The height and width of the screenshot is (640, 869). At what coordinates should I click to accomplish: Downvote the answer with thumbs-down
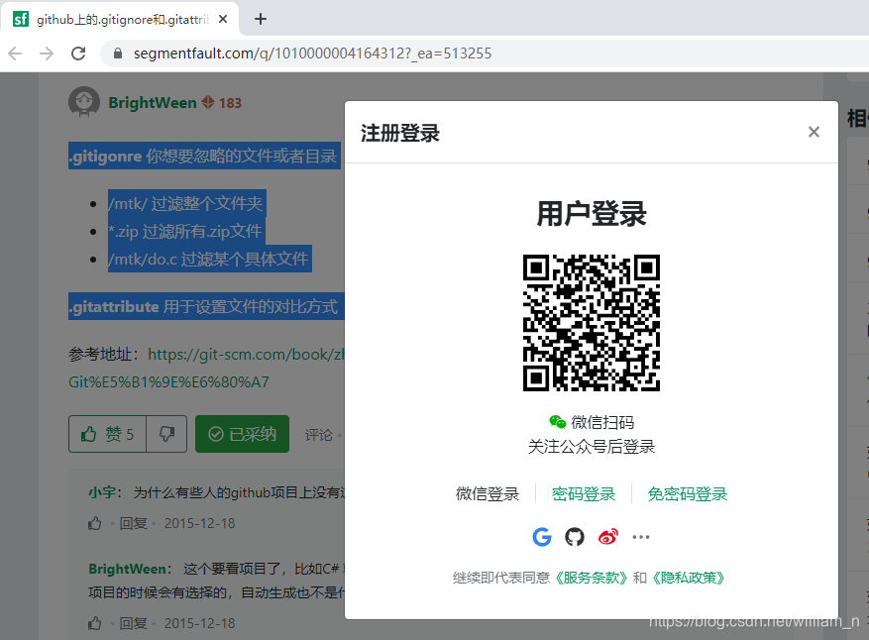point(166,434)
